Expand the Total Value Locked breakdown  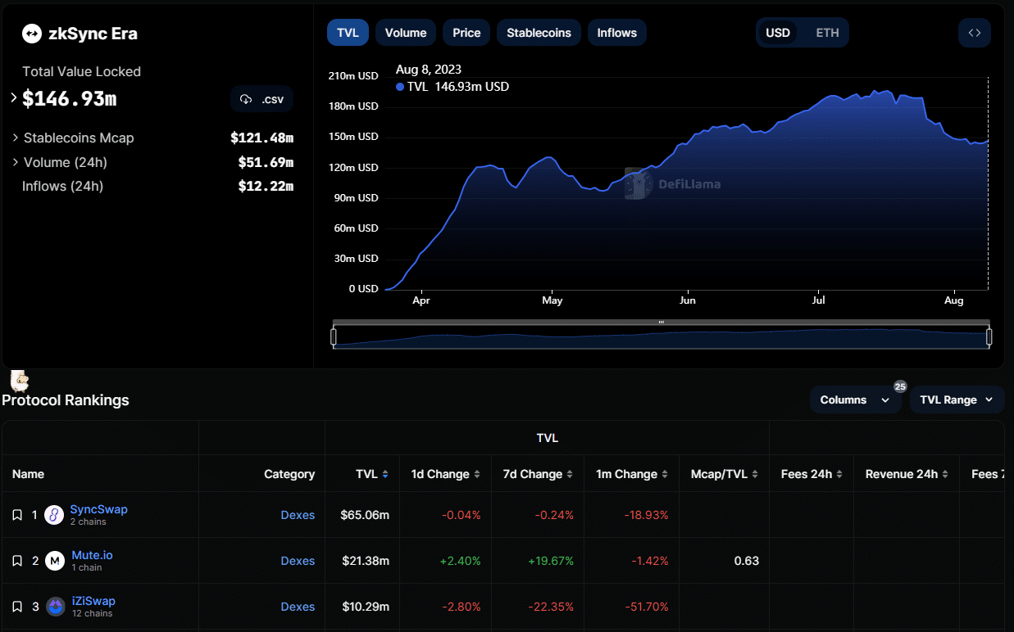pyautogui.click(x=14, y=98)
